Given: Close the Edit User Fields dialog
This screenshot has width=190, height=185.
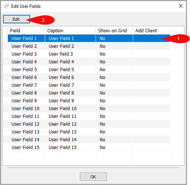Looking at the screenshot, I should coord(181,6).
